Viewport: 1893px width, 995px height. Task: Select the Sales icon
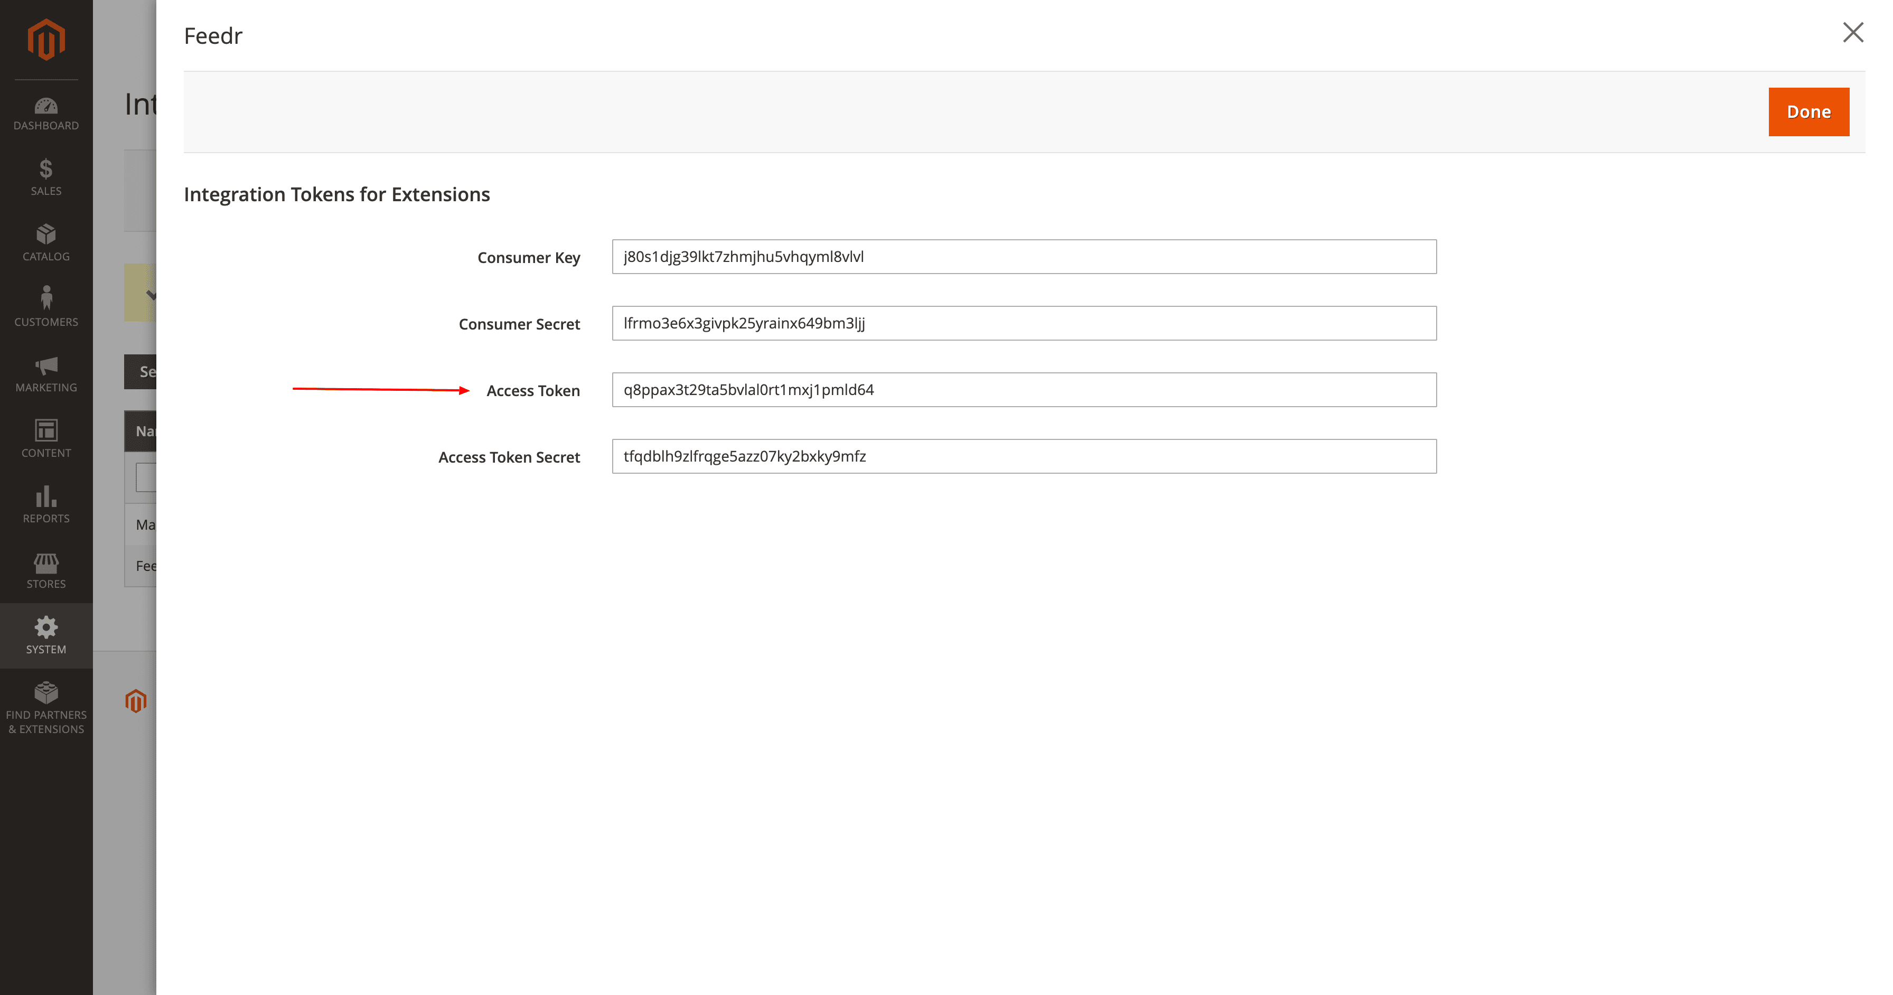[45, 176]
